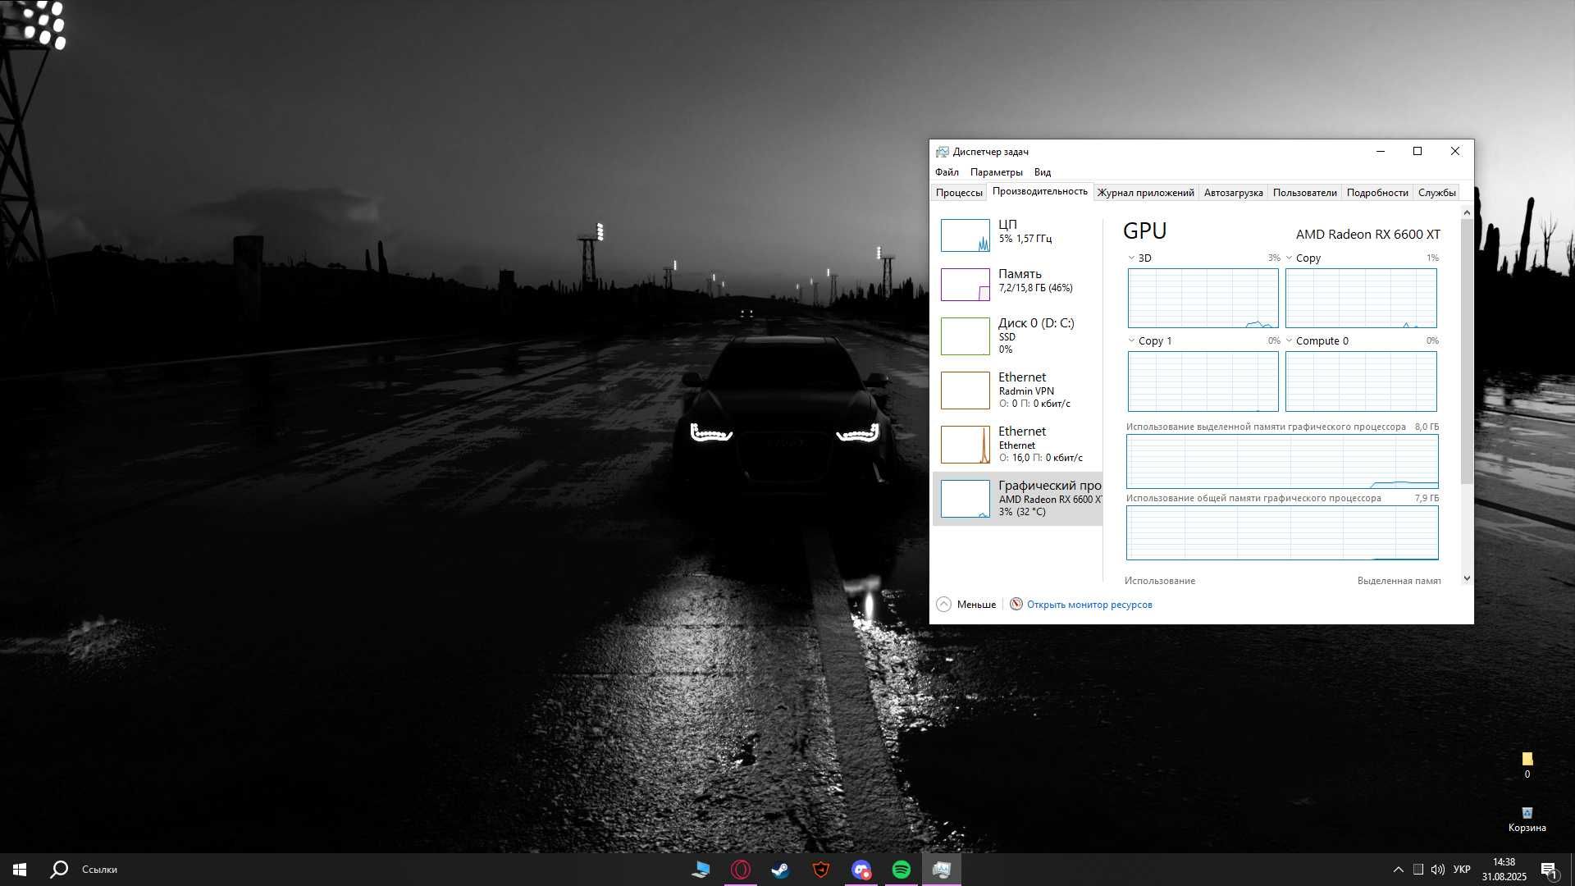Select the Графический процессор entry

(x=1017, y=498)
